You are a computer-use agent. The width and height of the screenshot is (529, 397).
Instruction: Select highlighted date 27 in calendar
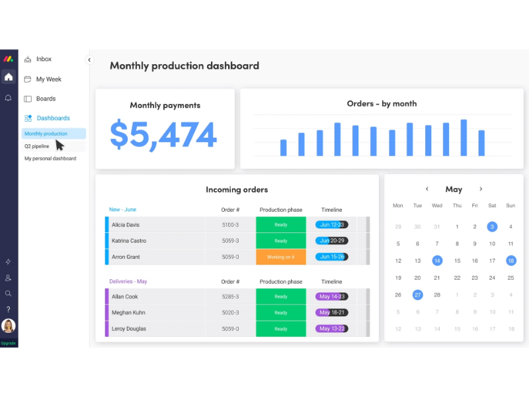pyautogui.click(x=418, y=294)
